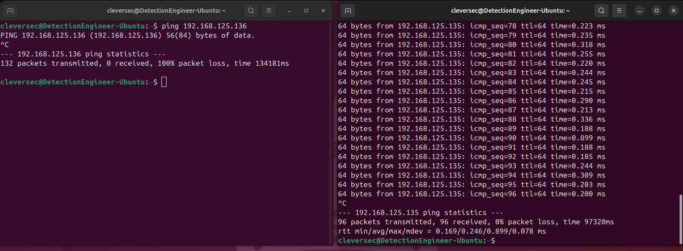Viewport: 683px width, 251px height.
Task: Click right terminal title bar text
Action: [x=511, y=11]
